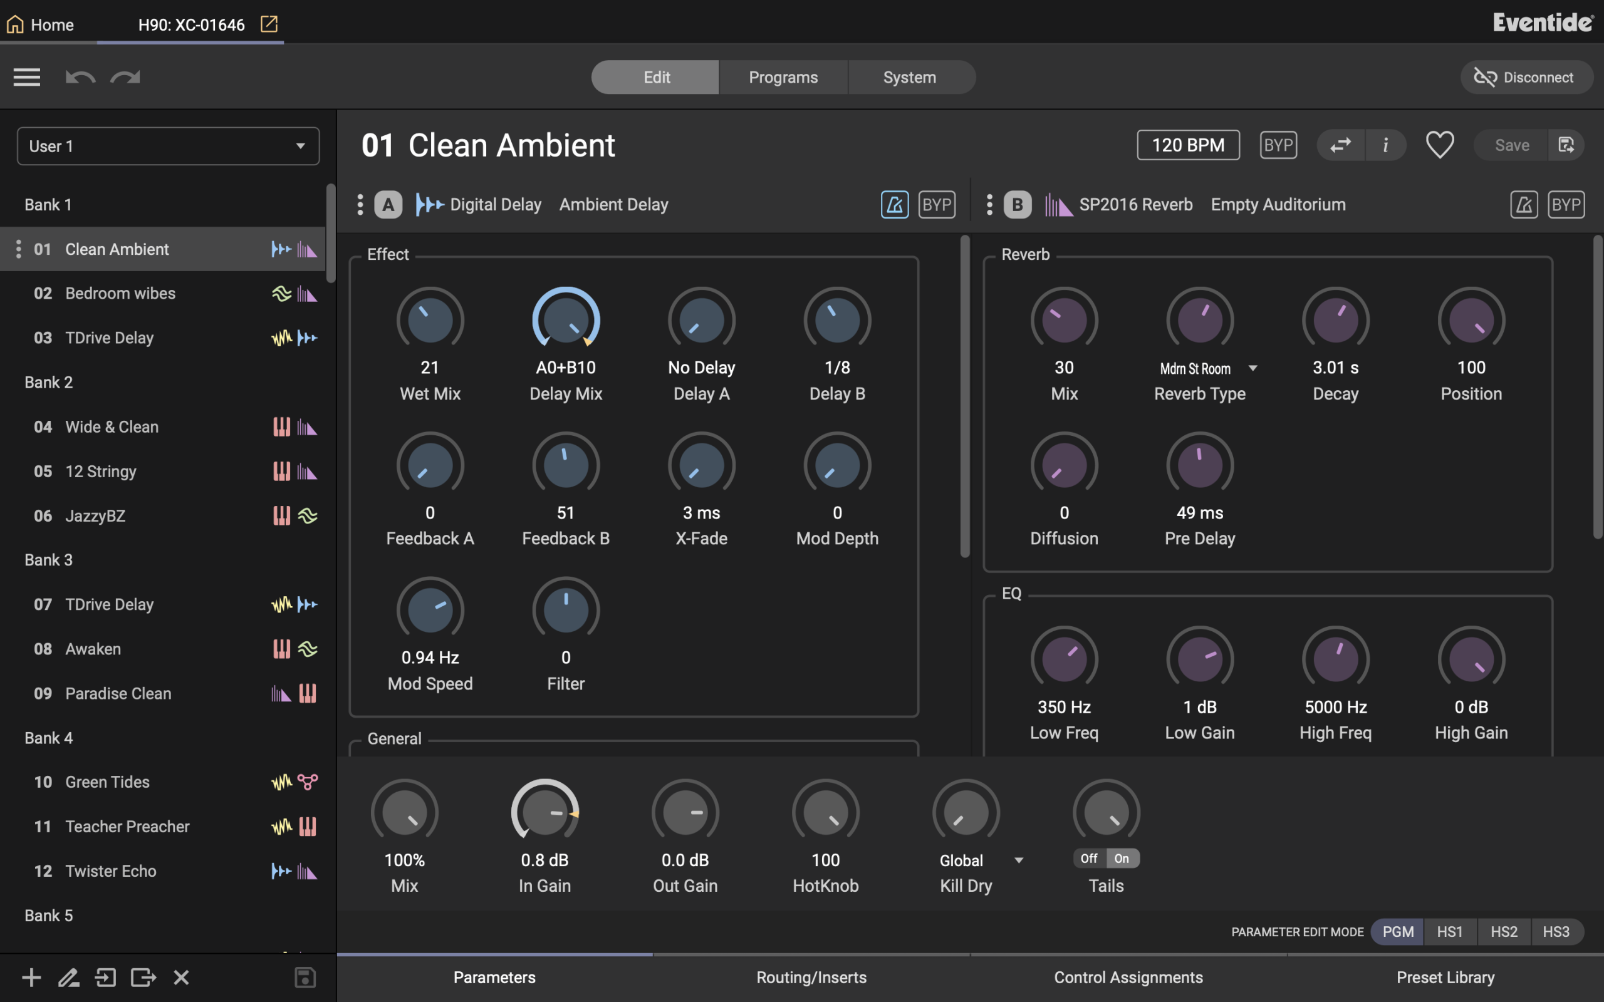Select HS3 parameter edit mode
The height and width of the screenshot is (1002, 1604).
[x=1556, y=932]
